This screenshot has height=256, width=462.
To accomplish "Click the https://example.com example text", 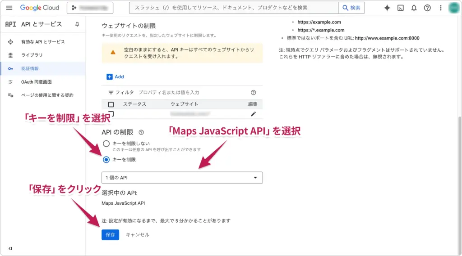I will (x=319, y=22).
